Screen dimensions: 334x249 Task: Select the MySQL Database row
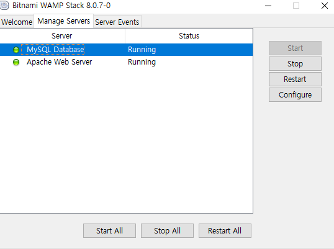pos(127,50)
